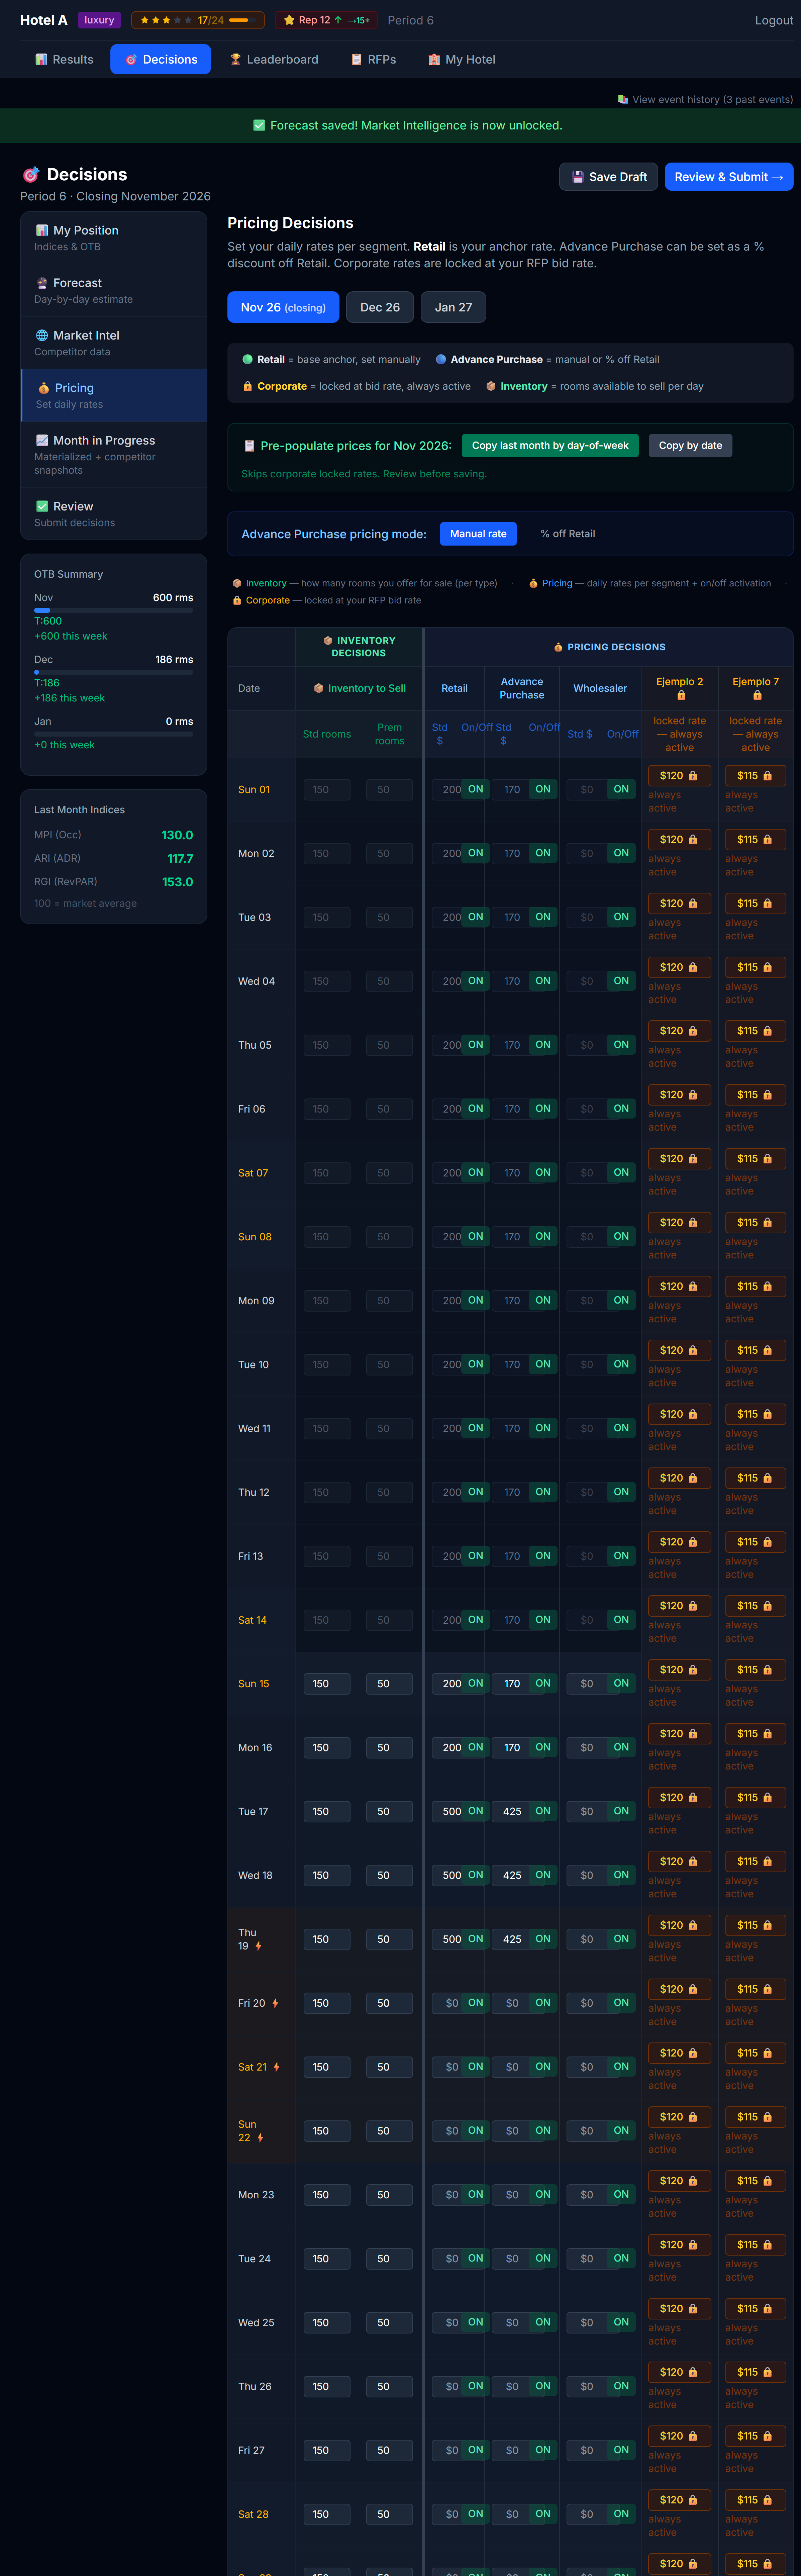Viewport: 801px width, 2576px height.
Task: Click the event history icon
Action: tap(623, 100)
